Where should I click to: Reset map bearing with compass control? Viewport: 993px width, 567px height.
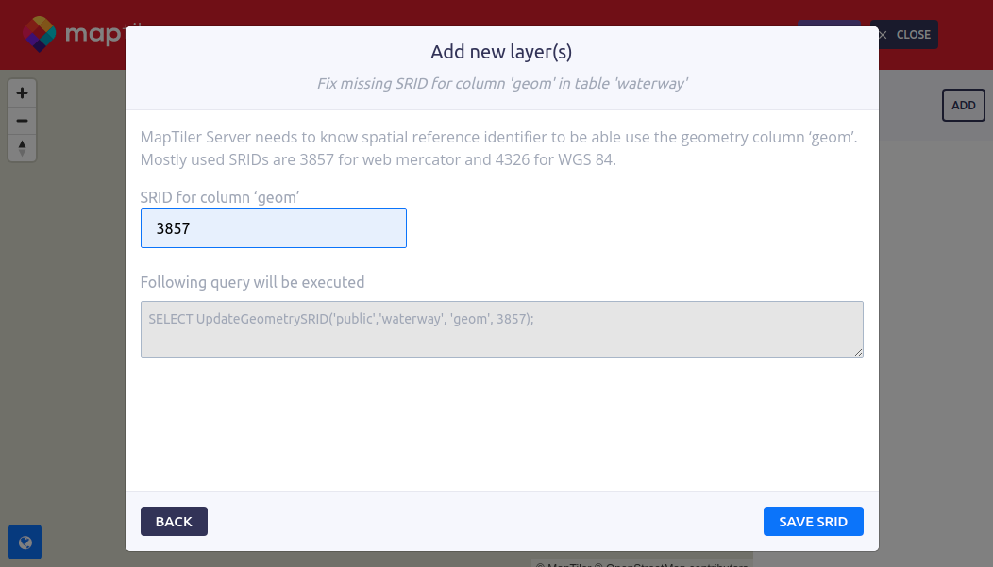pyautogui.click(x=22, y=147)
